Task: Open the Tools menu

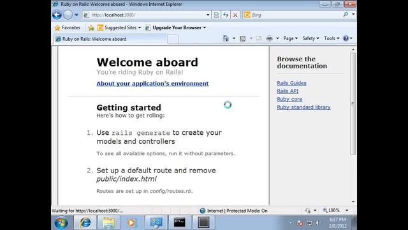Action: pyautogui.click(x=331, y=38)
